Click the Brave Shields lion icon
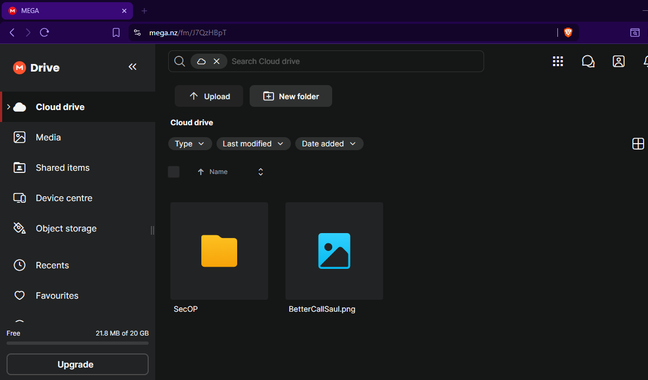Image resolution: width=648 pixels, height=380 pixels. click(x=568, y=33)
